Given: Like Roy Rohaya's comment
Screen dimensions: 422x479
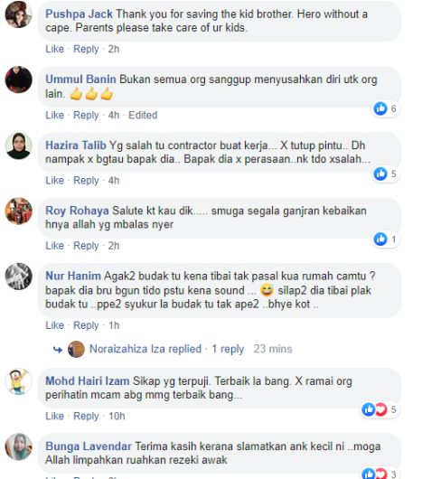Looking at the screenshot, I should pos(54,246).
